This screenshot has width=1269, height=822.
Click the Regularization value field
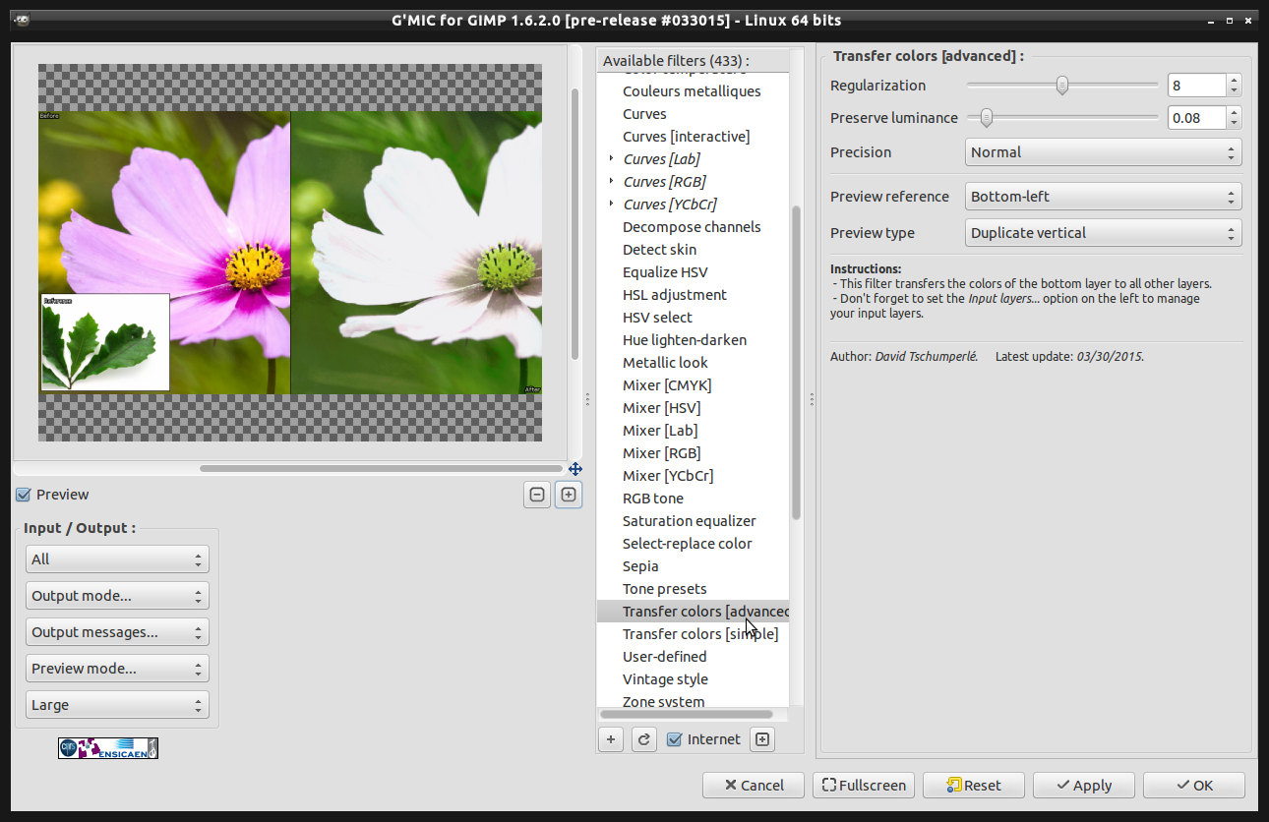(1197, 86)
